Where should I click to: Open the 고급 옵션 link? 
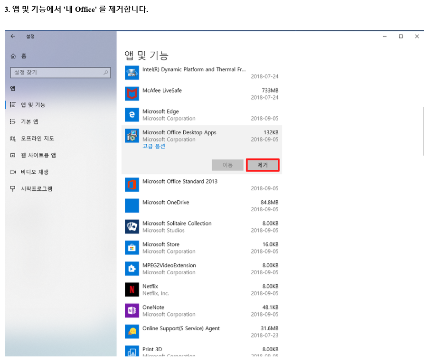point(154,146)
